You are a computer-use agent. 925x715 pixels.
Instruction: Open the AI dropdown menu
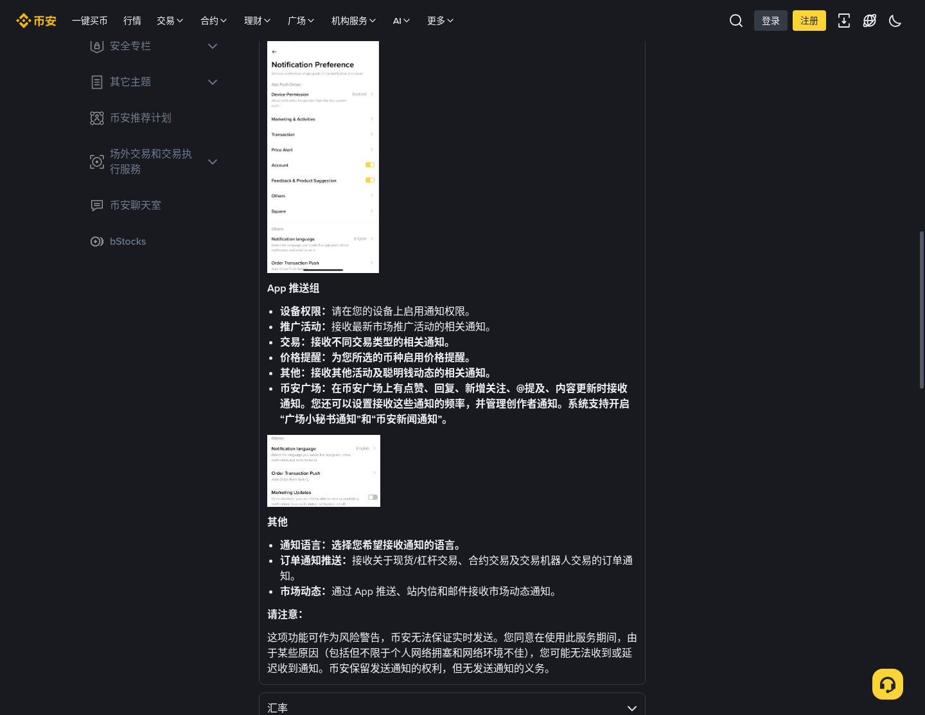coord(401,21)
